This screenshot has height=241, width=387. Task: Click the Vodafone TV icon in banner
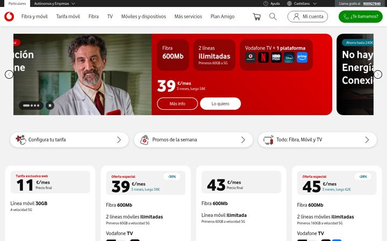click(250, 57)
